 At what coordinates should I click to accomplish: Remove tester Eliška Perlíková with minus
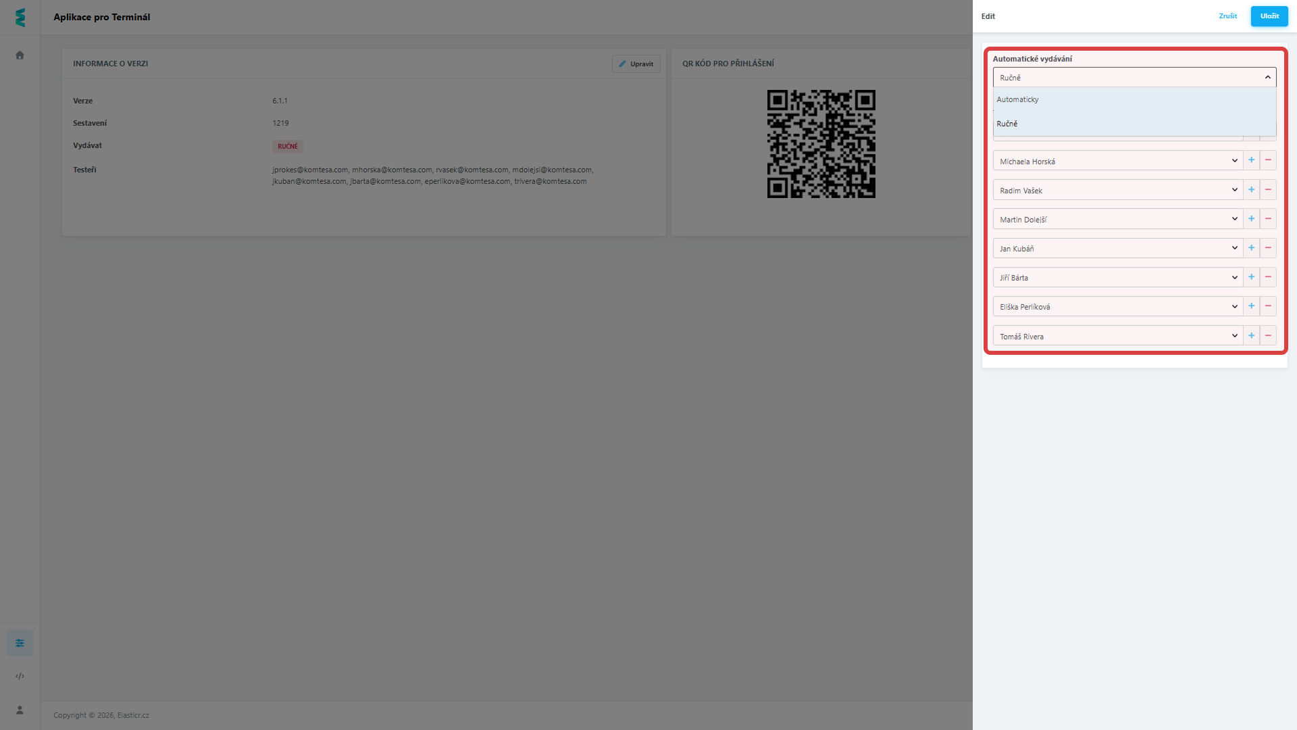click(x=1268, y=306)
